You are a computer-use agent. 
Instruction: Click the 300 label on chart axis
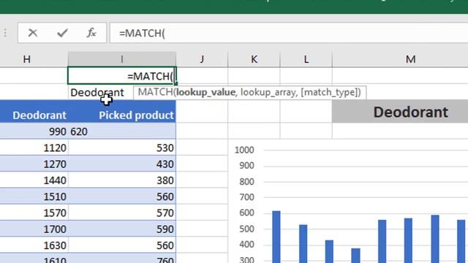(246, 259)
